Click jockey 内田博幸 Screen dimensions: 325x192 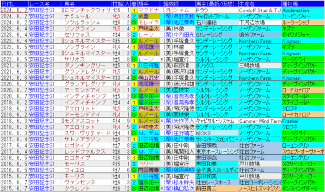(x=149, y=170)
